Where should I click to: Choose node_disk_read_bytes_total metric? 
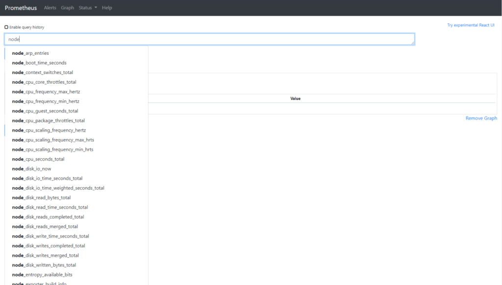click(76, 197)
